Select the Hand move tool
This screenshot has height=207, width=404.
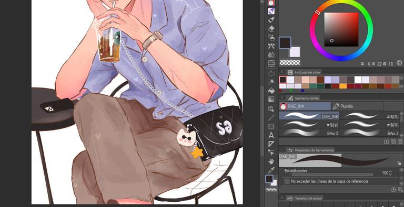point(271,161)
